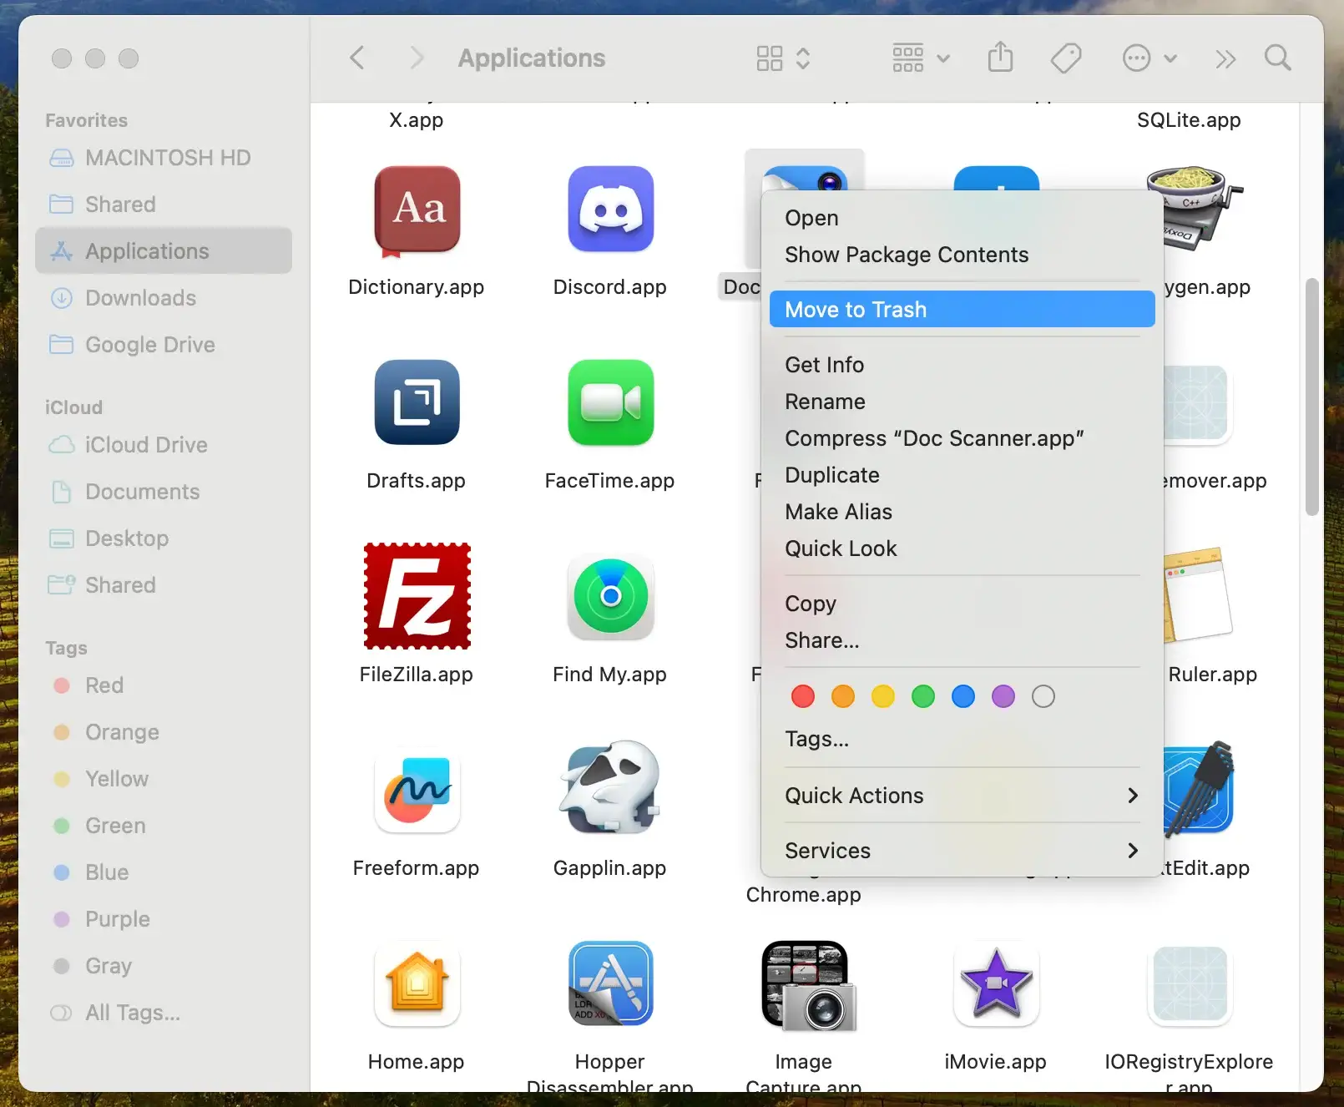This screenshot has width=1344, height=1107.
Task: Apply the red tag color
Action: [x=802, y=696]
